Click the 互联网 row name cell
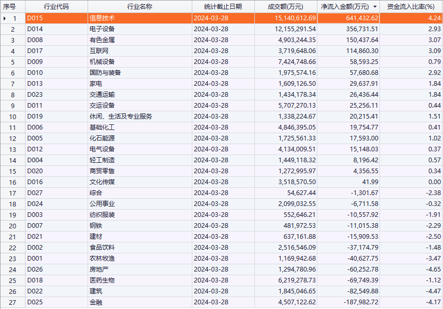Screen dimensions: 443x309 click(99, 51)
